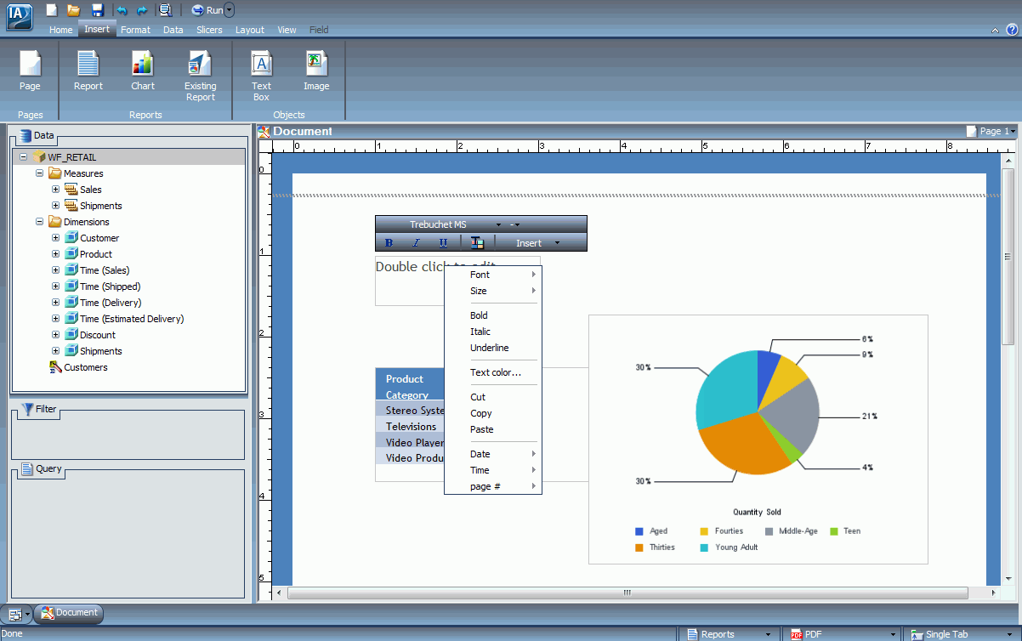Click the orange Thirties legend swatch
The image size is (1022, 641).
pos(639,547)
